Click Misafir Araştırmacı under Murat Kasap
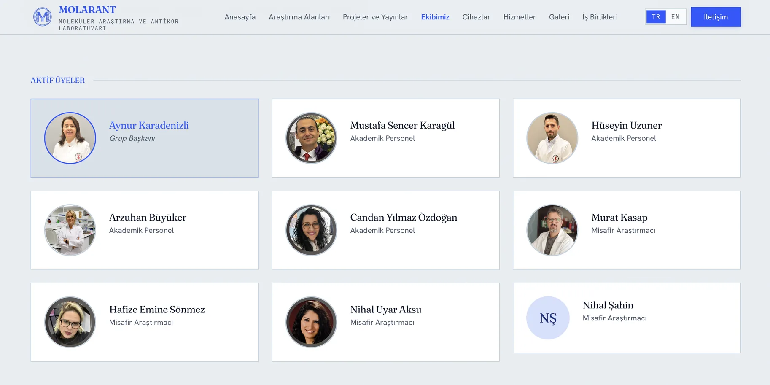 coord(623,230)
